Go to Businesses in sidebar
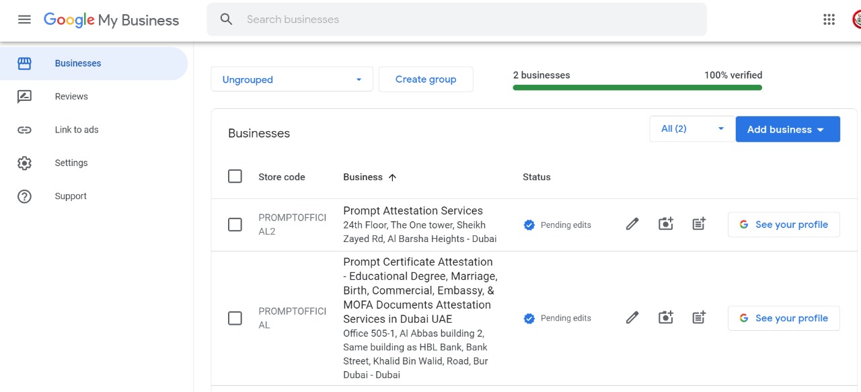The width and height of the screenshot is (861, 392). [x=93, y=63]
